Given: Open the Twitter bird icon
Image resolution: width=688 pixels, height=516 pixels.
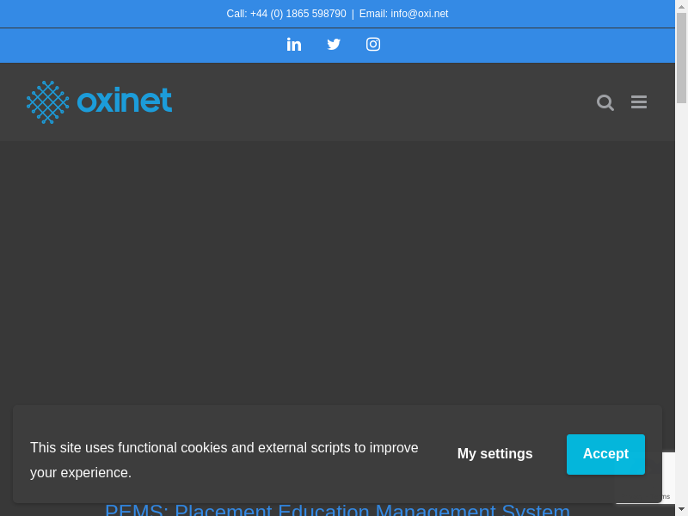Looking at the screenshot, I should 334,45.
